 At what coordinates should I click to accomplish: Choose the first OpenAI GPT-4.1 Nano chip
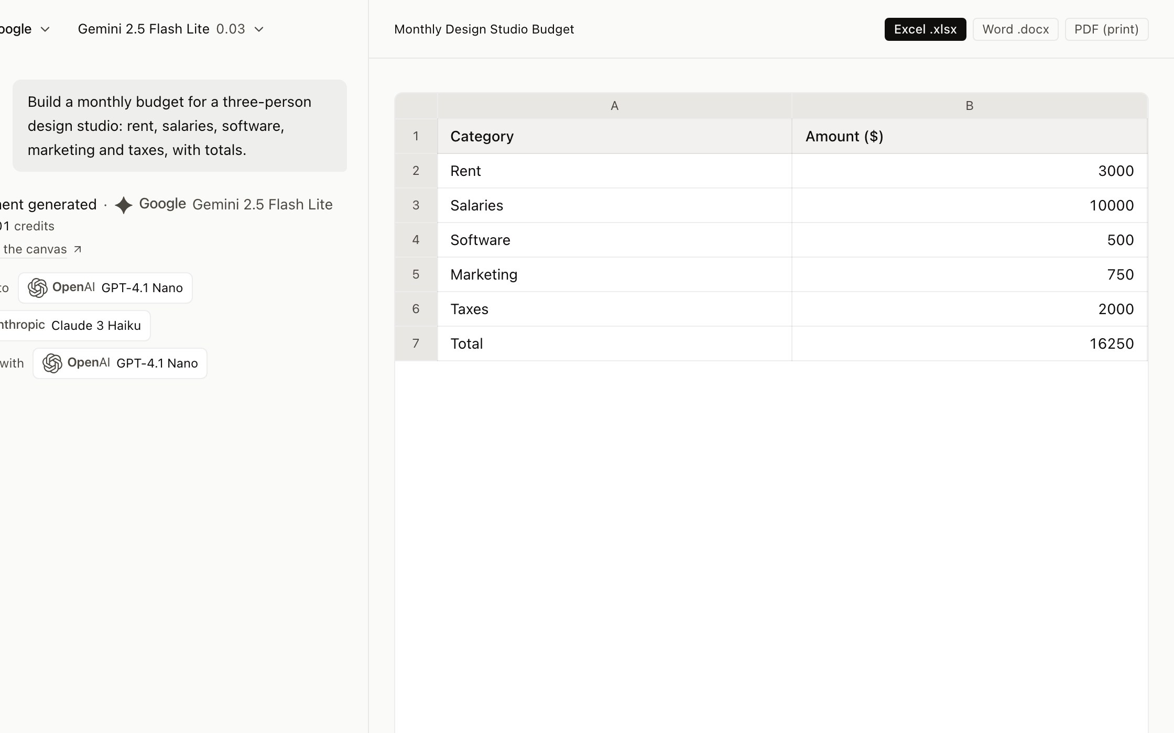pos(105,288)
